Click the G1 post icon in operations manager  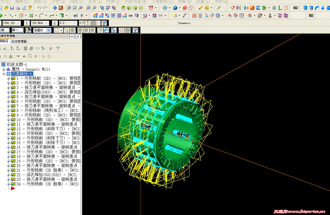(37, 48)
